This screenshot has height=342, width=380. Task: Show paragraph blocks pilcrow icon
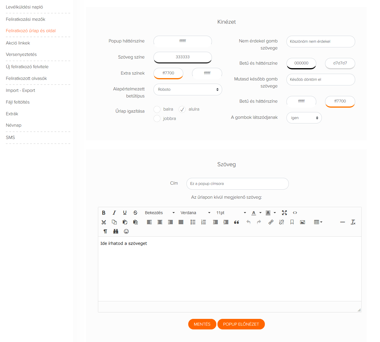pyautogui.click(x=105, y=231)
